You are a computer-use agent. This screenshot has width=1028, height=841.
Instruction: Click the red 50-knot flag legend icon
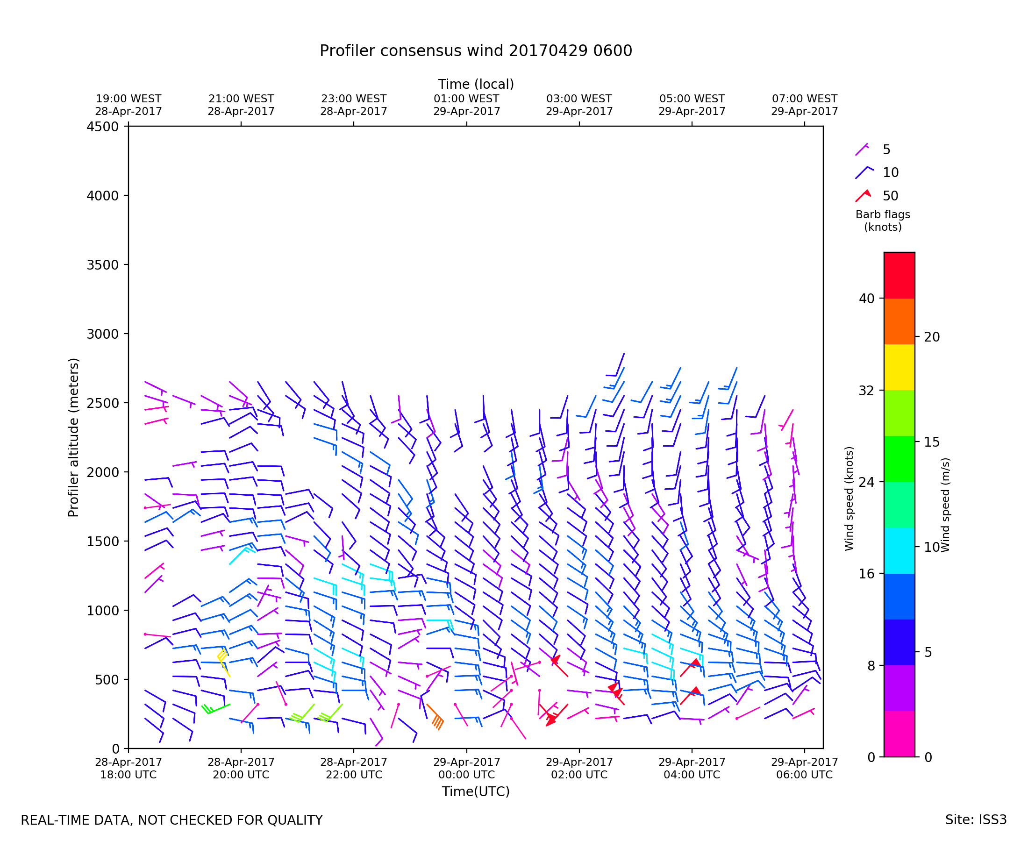(863, 196)
